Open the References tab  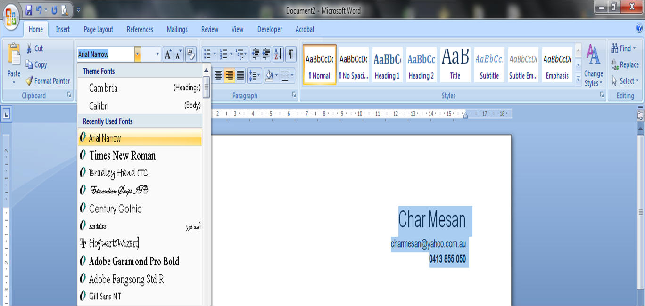click(140, 29)
